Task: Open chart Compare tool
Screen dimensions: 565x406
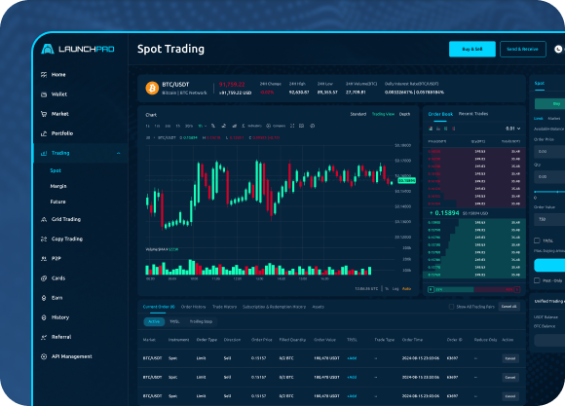Action: (276, 126)
